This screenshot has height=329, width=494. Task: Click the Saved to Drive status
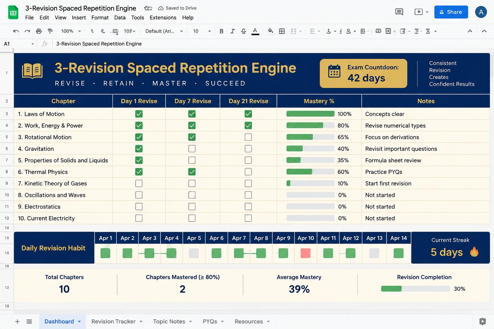177,8
